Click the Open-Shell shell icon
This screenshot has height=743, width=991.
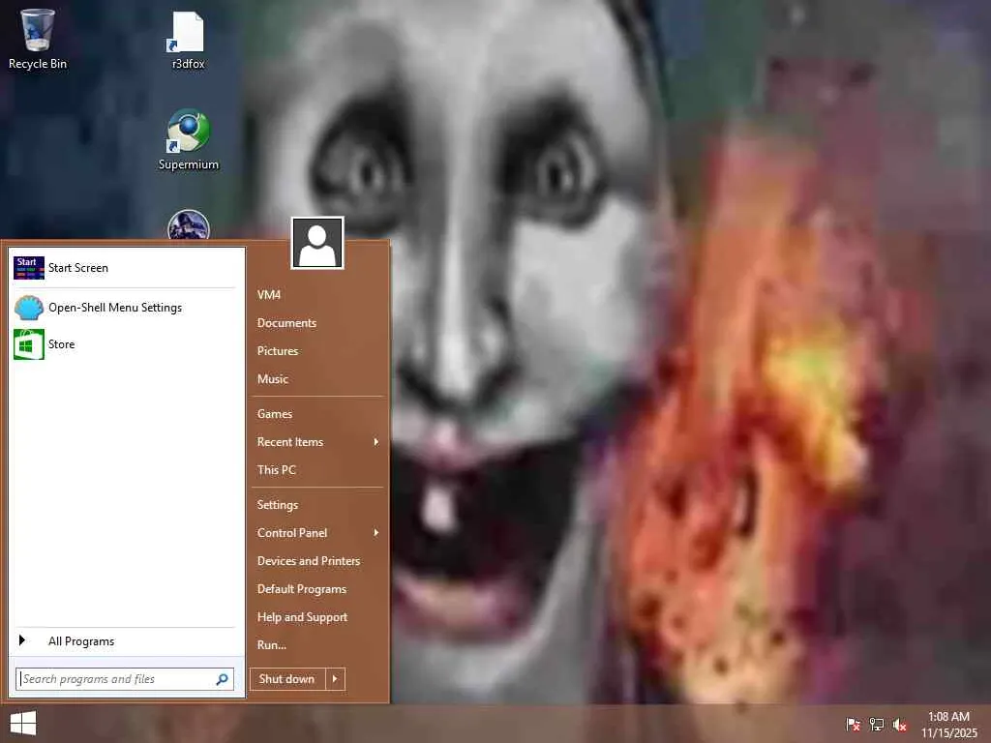coord(28,308)
